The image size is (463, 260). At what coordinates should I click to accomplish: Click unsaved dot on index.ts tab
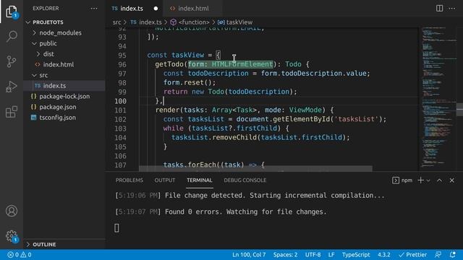click(156, 9)
